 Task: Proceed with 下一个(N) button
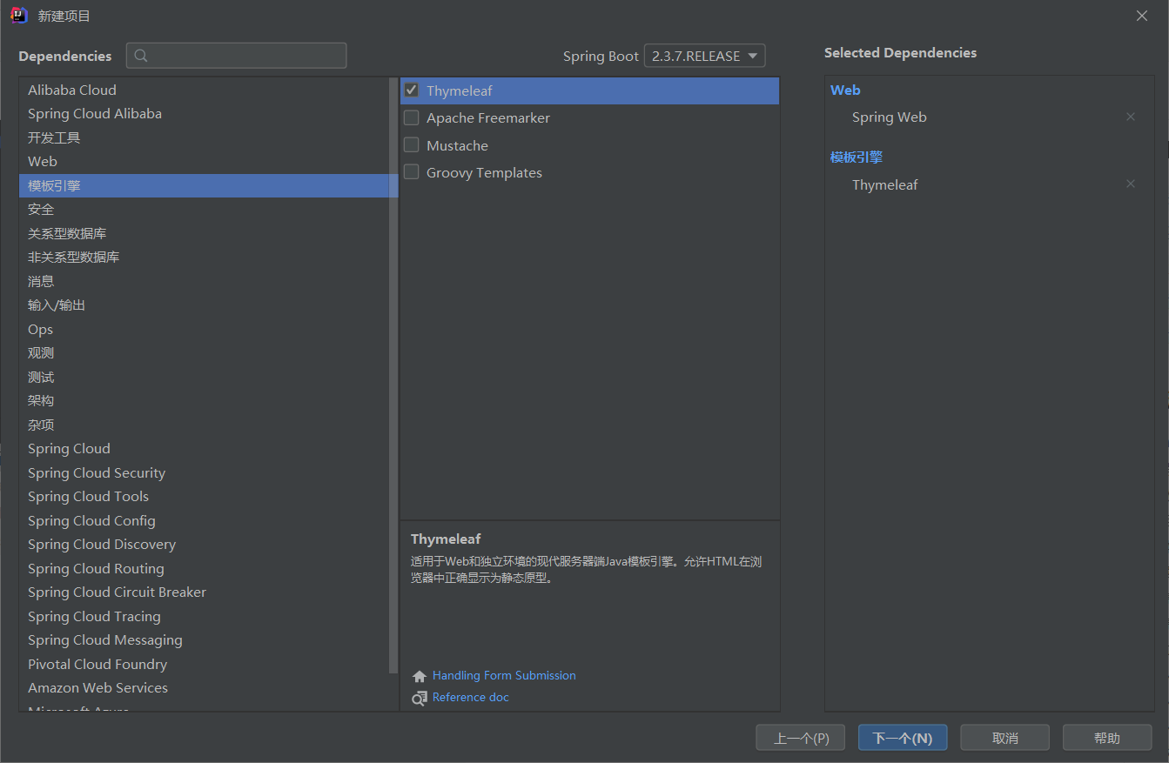coord(903,738)
